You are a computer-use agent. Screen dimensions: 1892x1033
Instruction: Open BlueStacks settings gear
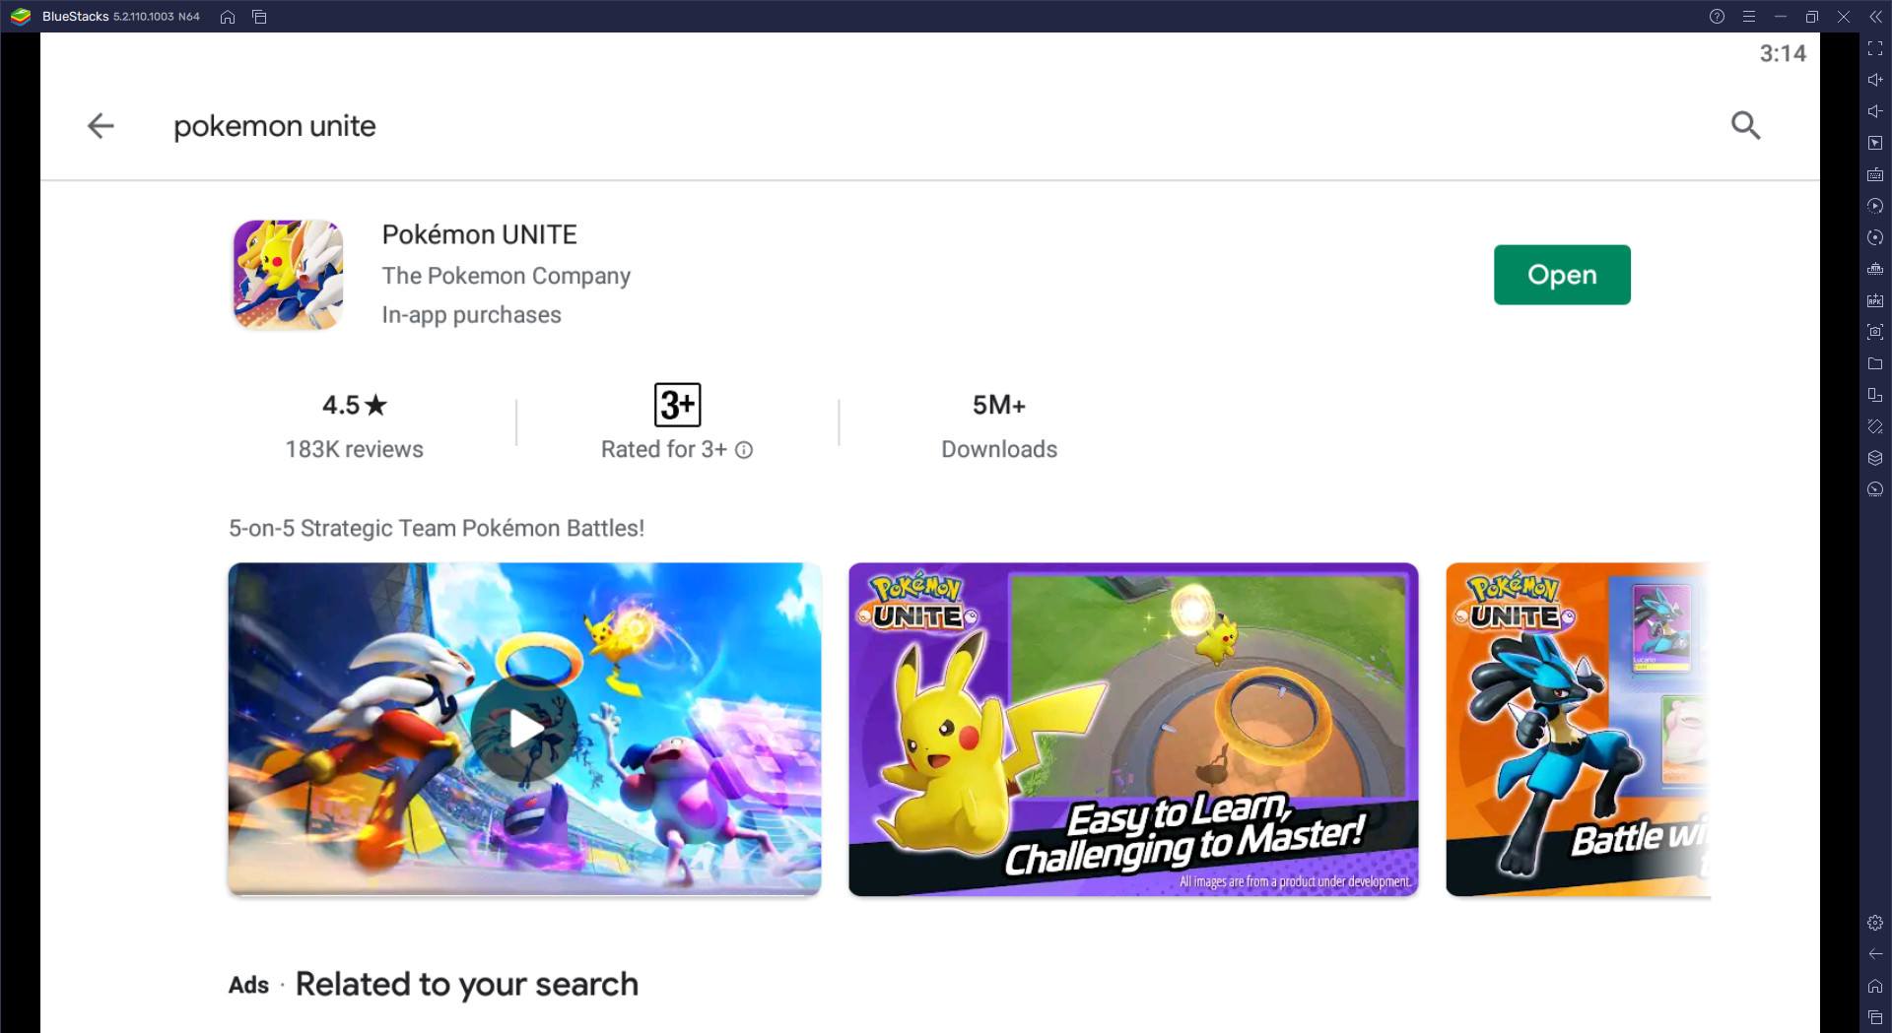tap(1875, 923)
